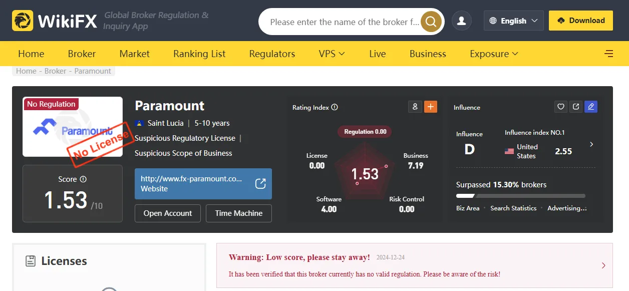Click the share icon in Influence panel
This screenshot has height=291, width=629.
(576, 107)
